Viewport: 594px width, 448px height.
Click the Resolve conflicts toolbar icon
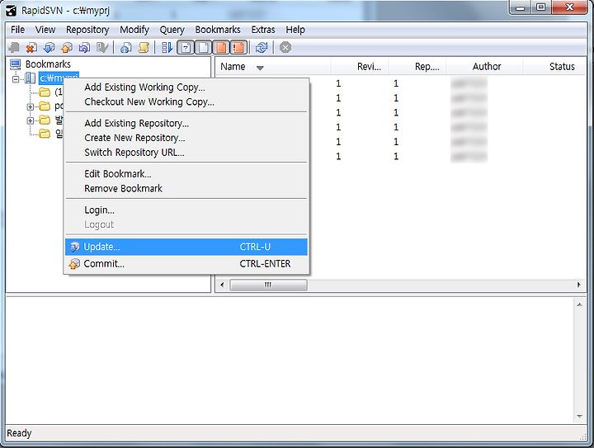pyautogui.click(x=102, y=48)
